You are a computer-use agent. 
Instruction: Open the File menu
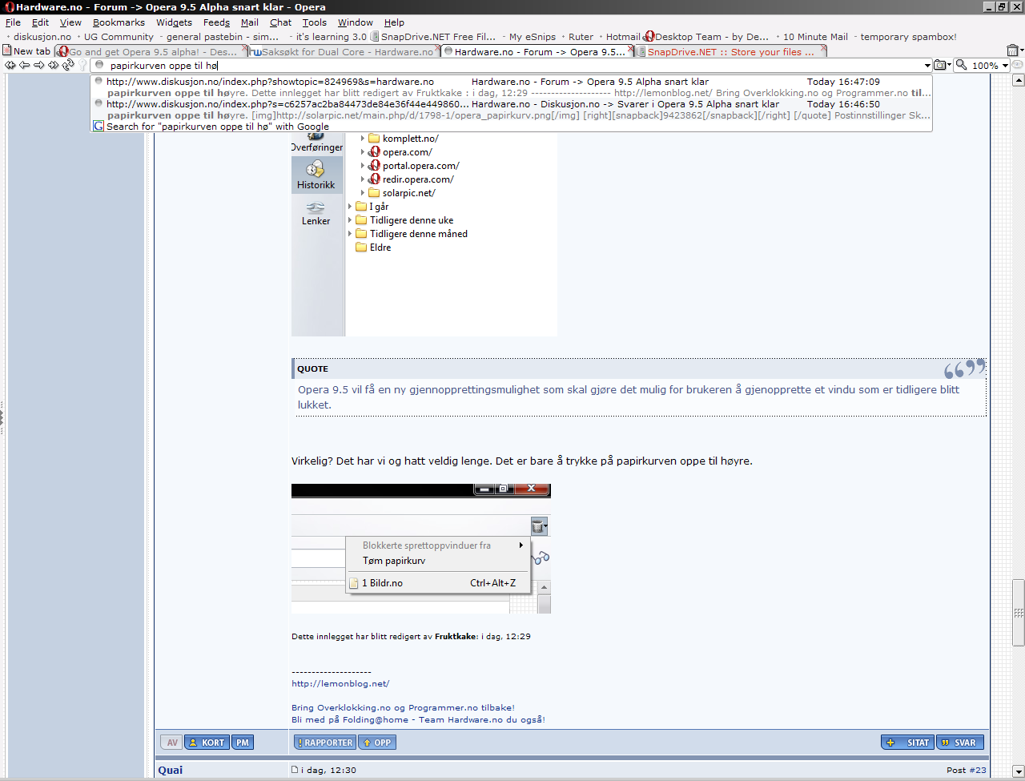tap(13, 22)
